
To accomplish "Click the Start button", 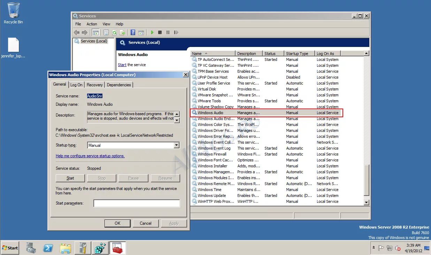I will point(10,248).
